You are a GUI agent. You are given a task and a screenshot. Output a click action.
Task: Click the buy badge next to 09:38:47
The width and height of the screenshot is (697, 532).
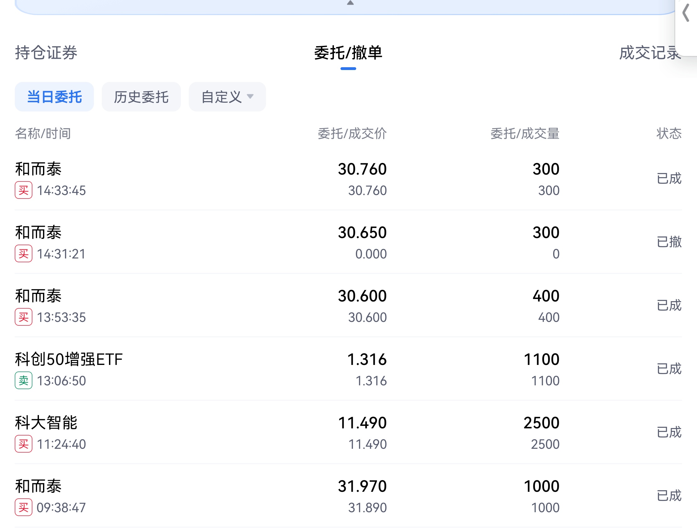(x=24, y=507)
